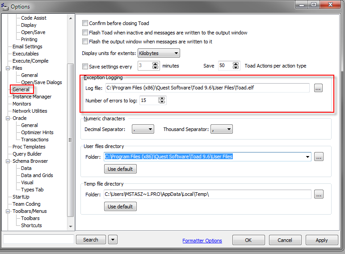Screen dimensions: 345x254
Task: Browse for the temp file folder
Action: click(319, 194)
